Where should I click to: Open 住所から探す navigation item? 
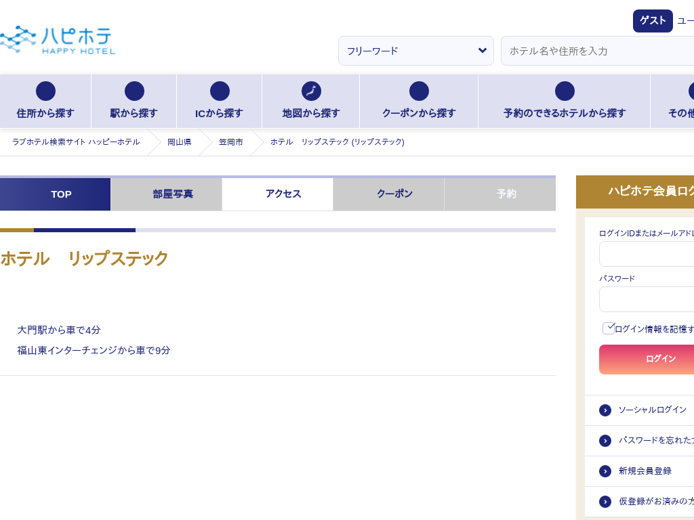click(x=45, y=102)
